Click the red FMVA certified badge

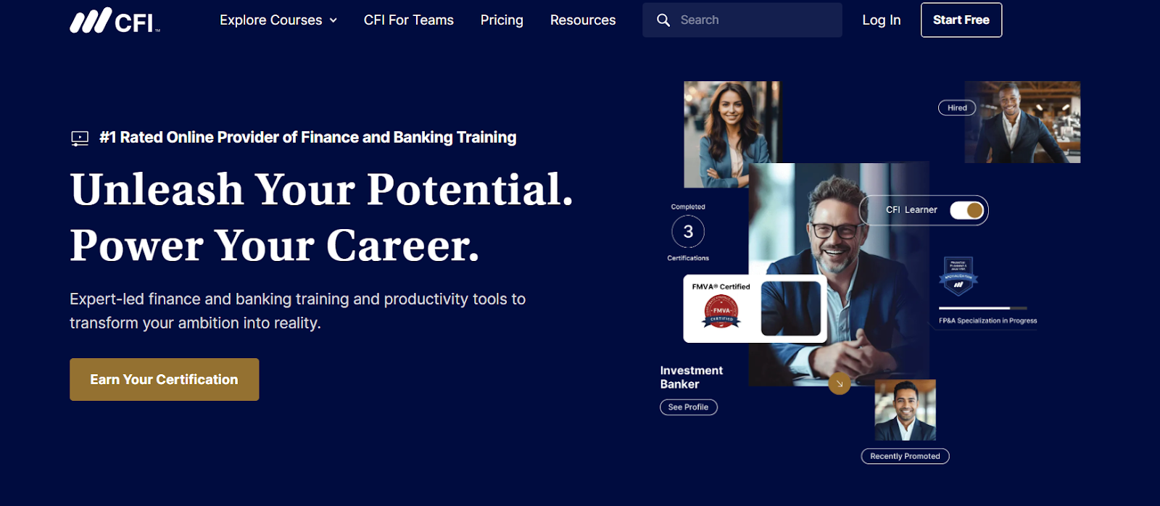point(721,312)
